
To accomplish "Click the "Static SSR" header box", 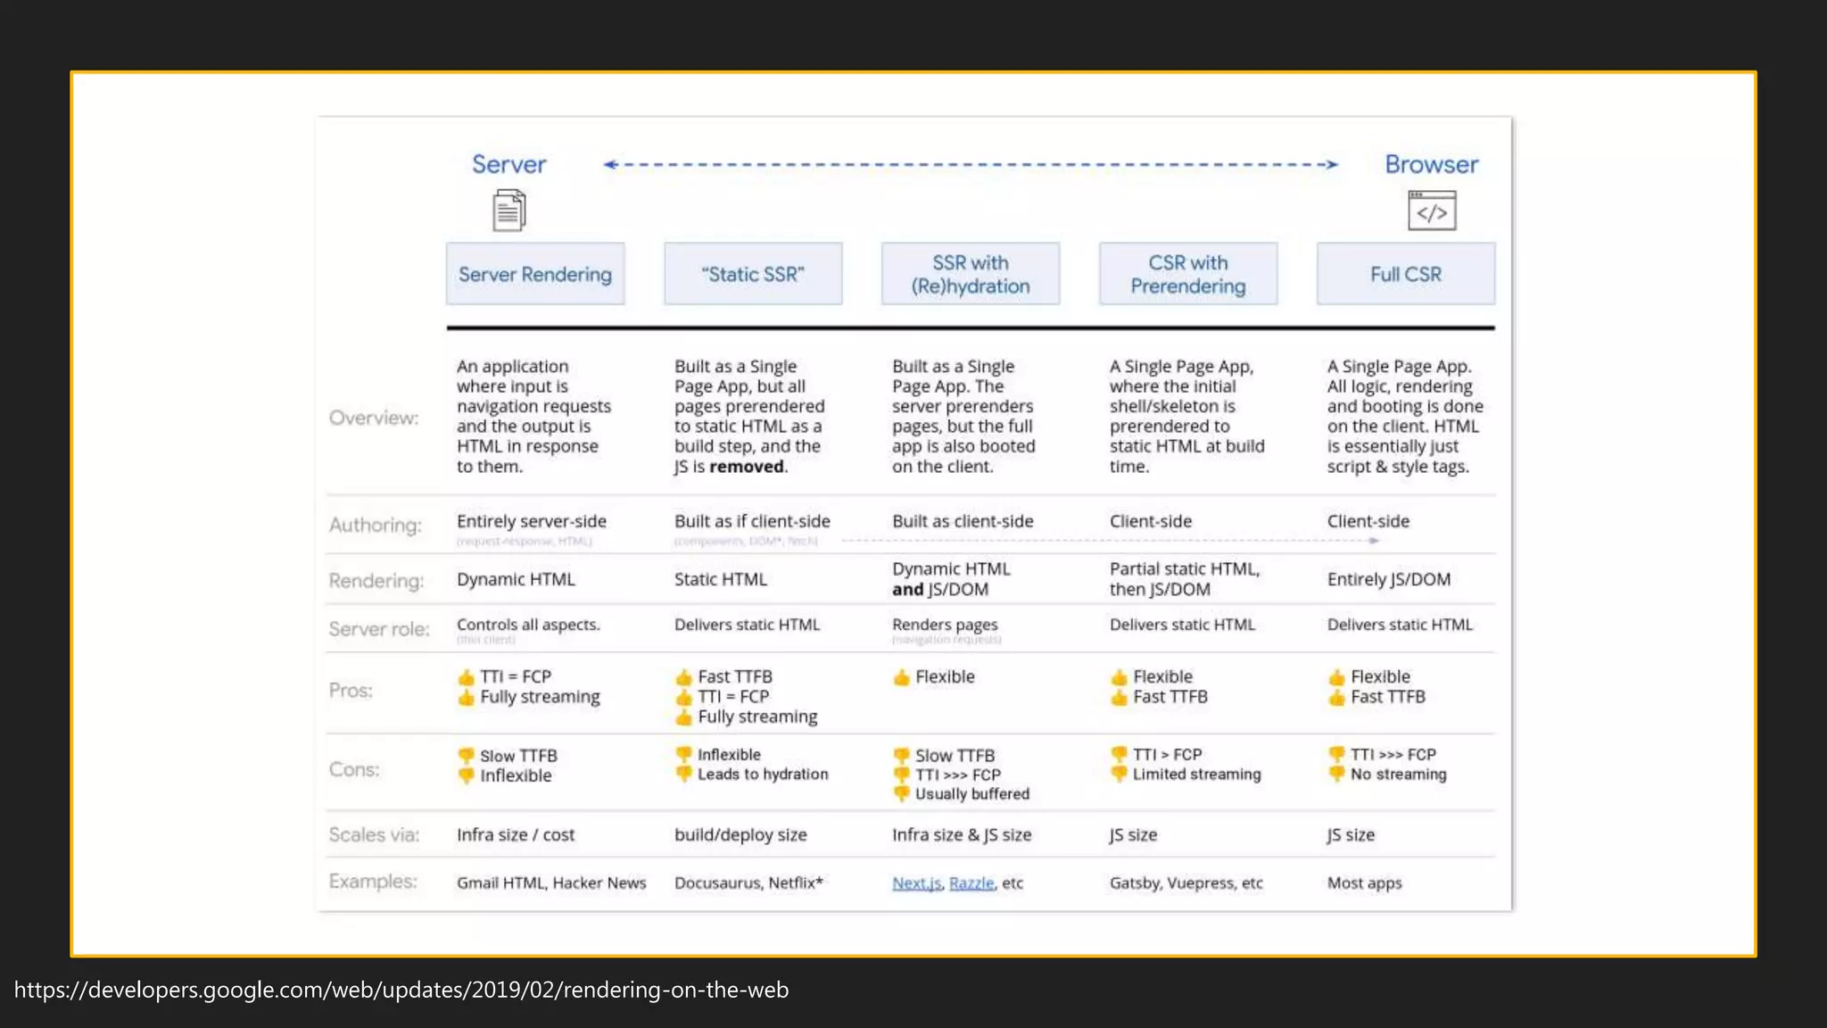I will (x=753, y=274).
